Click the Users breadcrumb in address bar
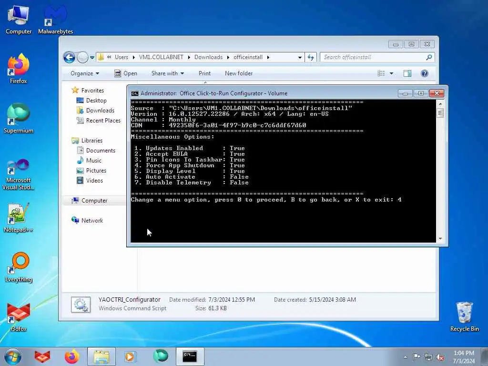The height and width of the screenshot is (366, 488). coord(122,57)
